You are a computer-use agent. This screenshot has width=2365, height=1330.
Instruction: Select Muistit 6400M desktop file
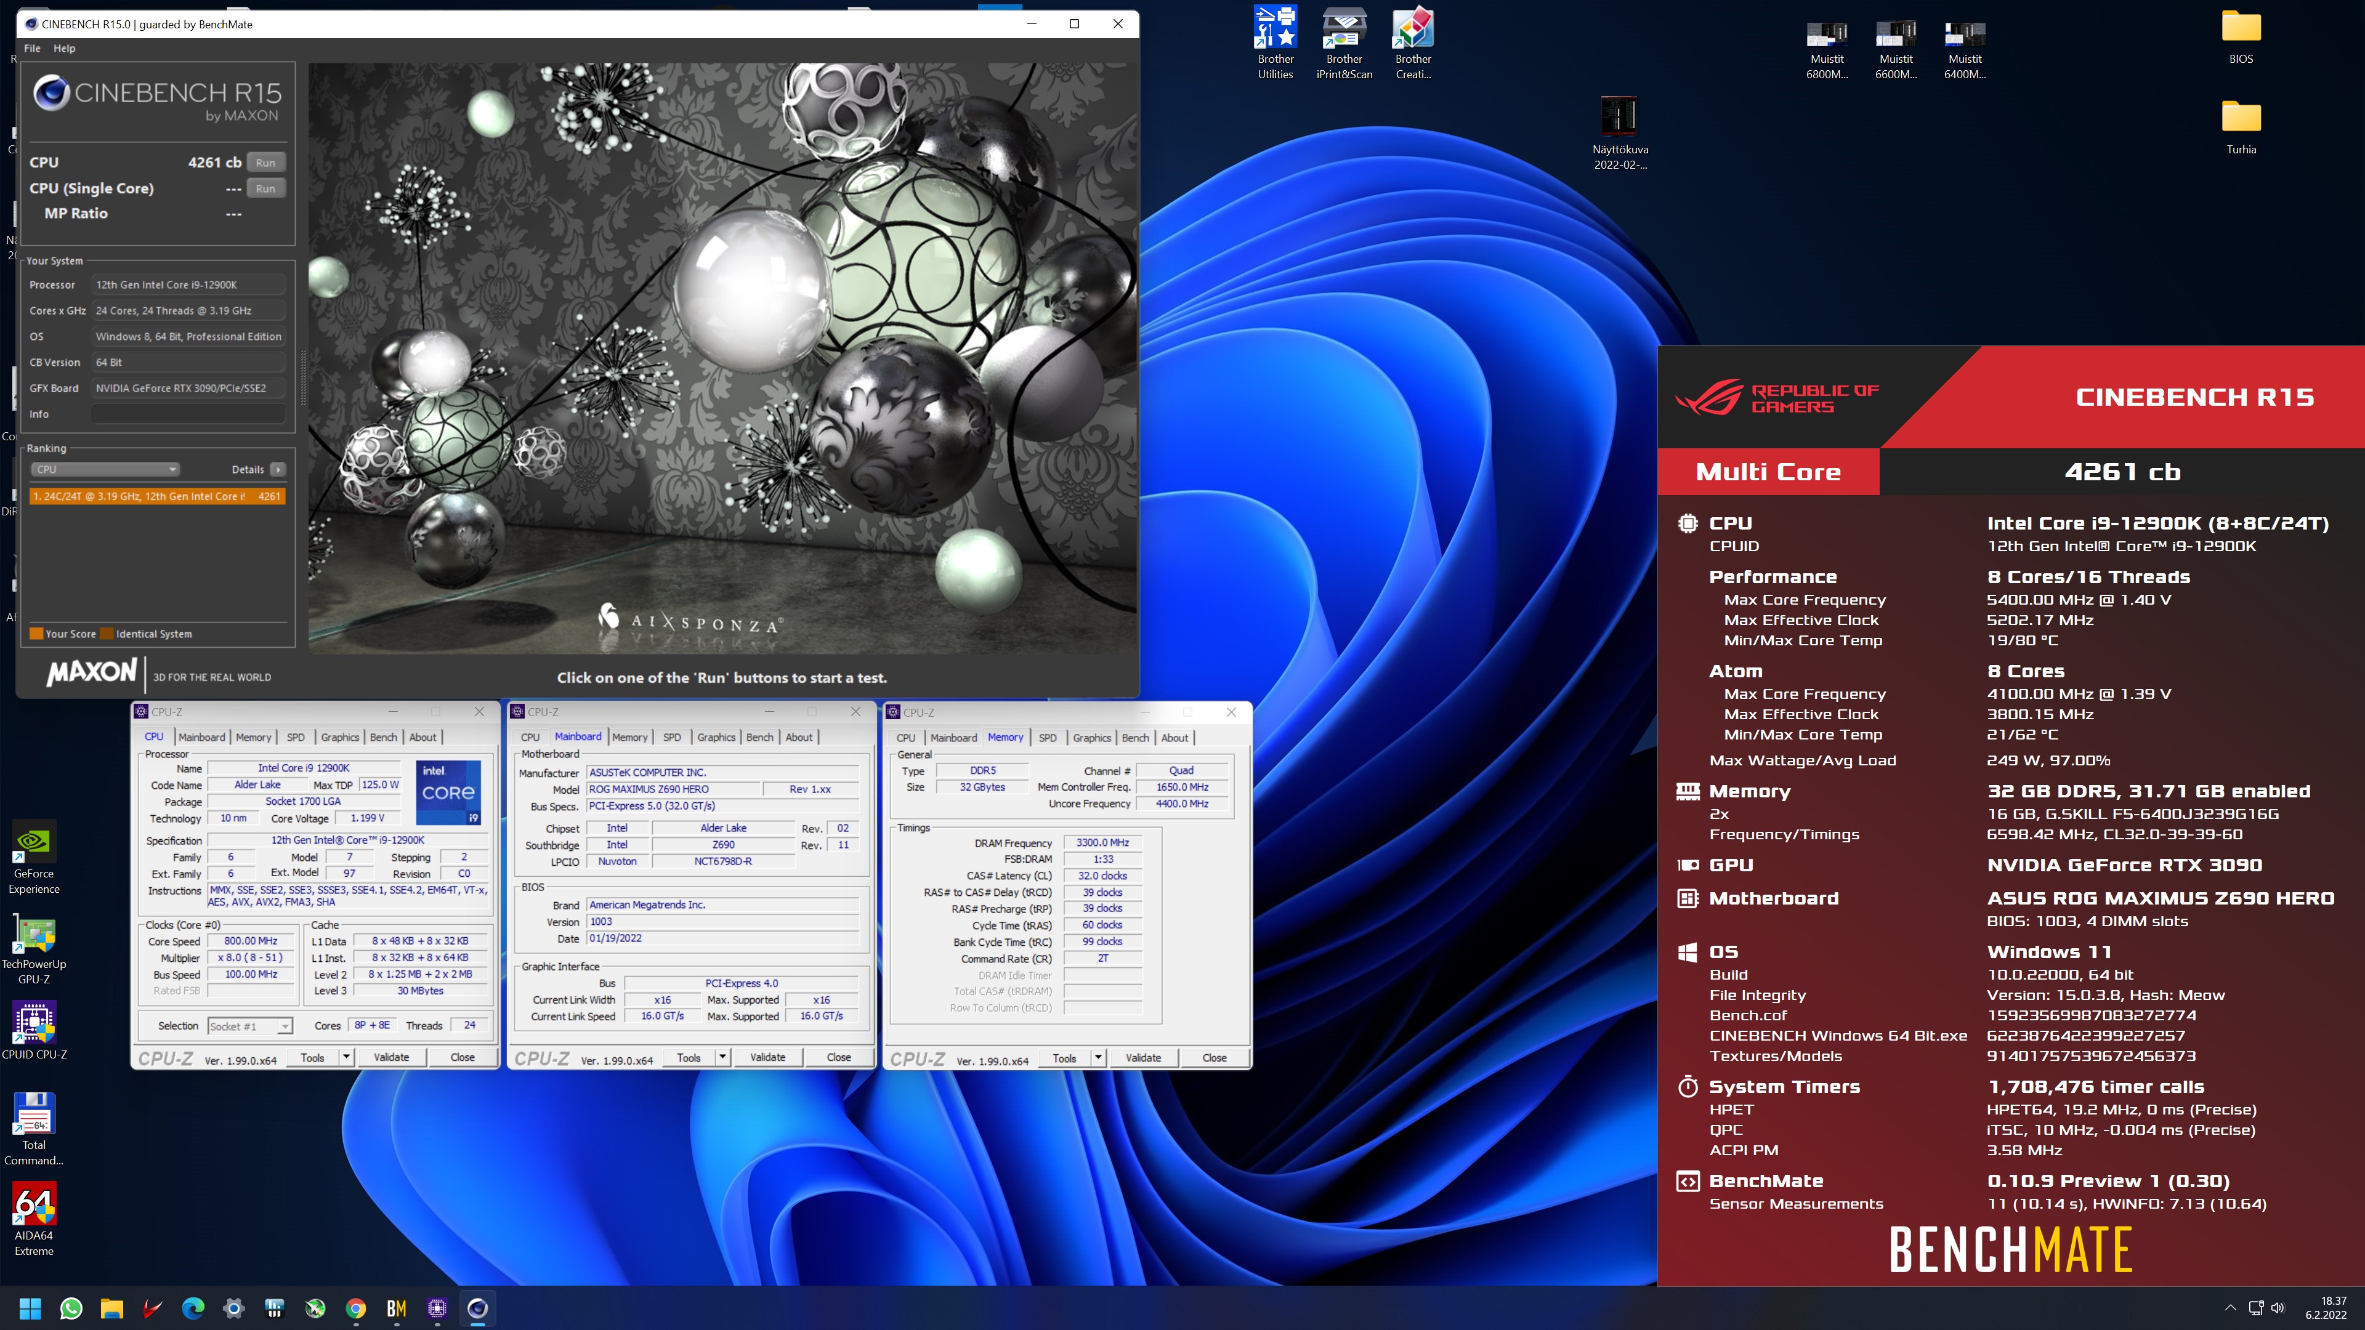tap(1965, 50)
